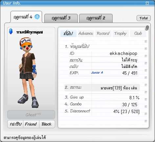This screenshot has width=155, height=142.
Task: Switch to the ฤดูกาลที่ 2 season tab
Action: [96, 18]
